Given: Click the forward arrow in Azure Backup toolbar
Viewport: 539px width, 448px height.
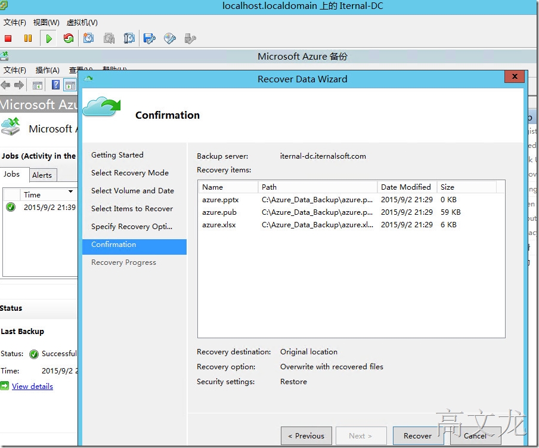Looking at the screenshot, I should click(x=19, y=85).
